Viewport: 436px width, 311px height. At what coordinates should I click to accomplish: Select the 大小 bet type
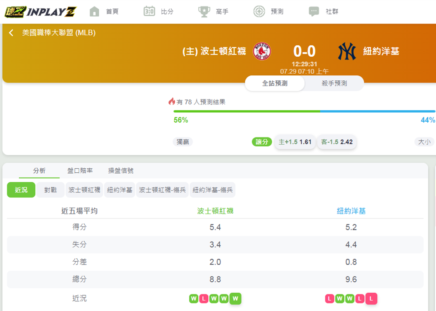pyautogui.click(x=424, y=142)
